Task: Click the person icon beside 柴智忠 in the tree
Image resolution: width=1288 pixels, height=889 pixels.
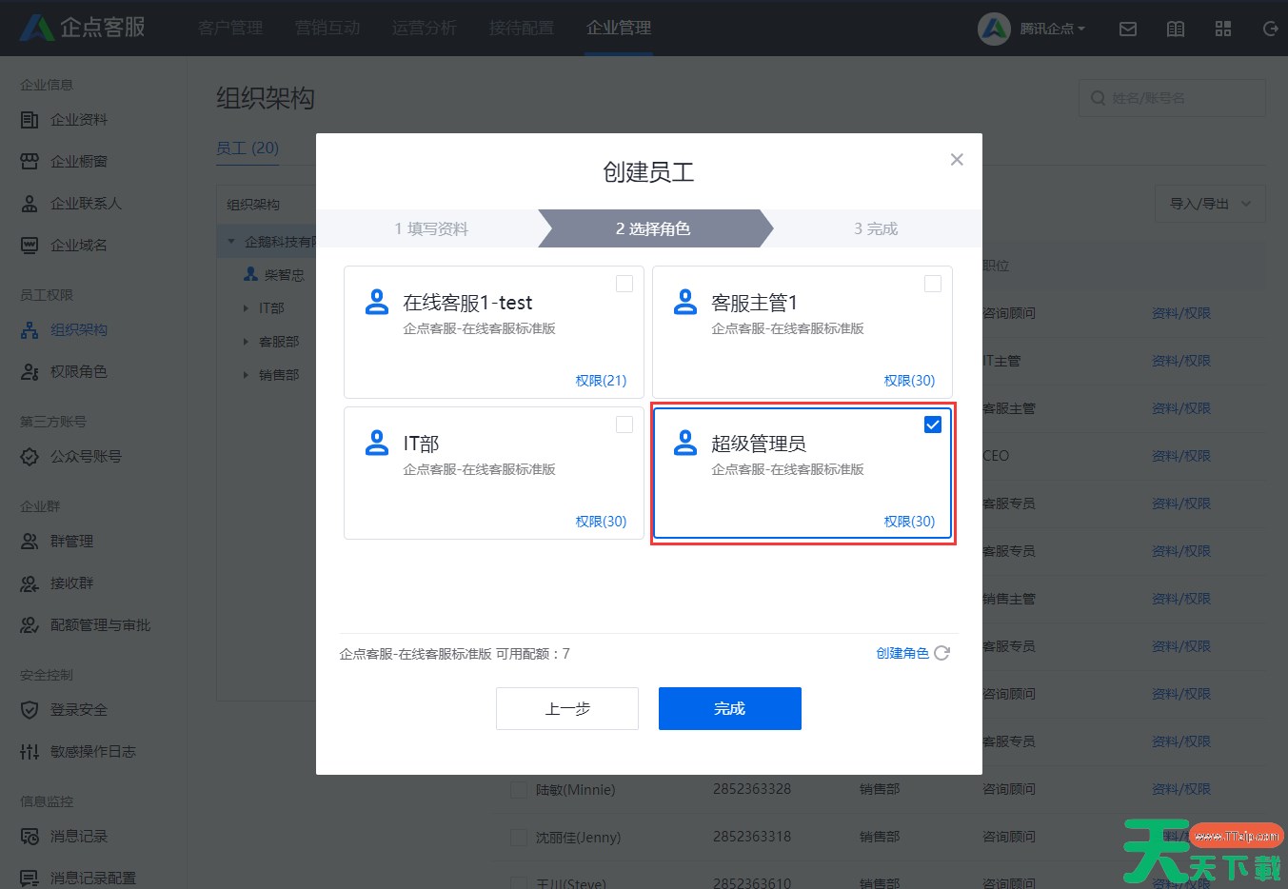Action: coord(251,274)
